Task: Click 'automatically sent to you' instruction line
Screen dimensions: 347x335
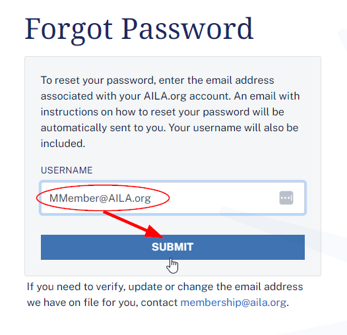Action: click(x=103, y=128)
